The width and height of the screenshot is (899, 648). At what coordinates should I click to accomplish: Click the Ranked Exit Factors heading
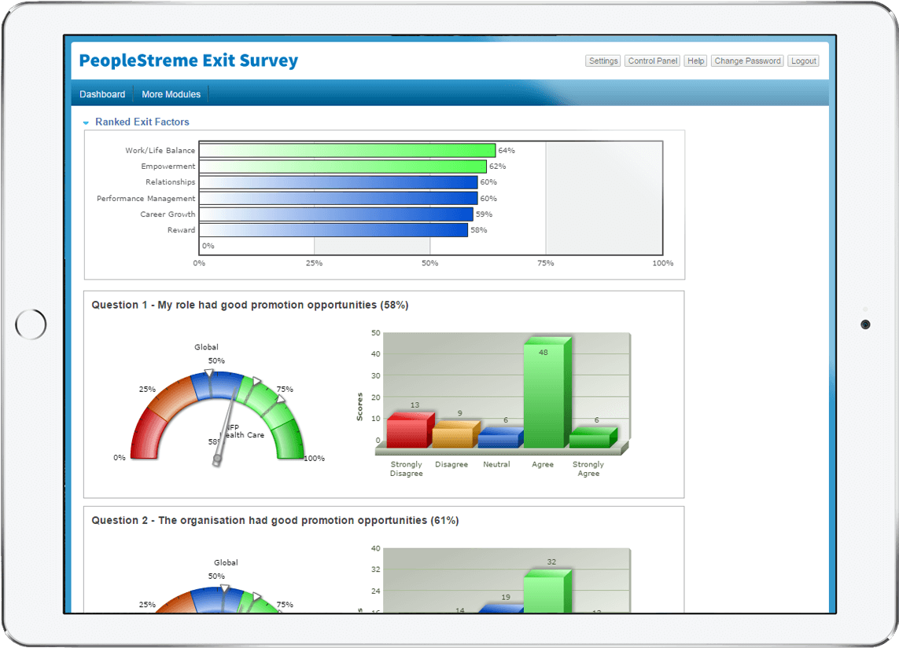tap(142, 123)
